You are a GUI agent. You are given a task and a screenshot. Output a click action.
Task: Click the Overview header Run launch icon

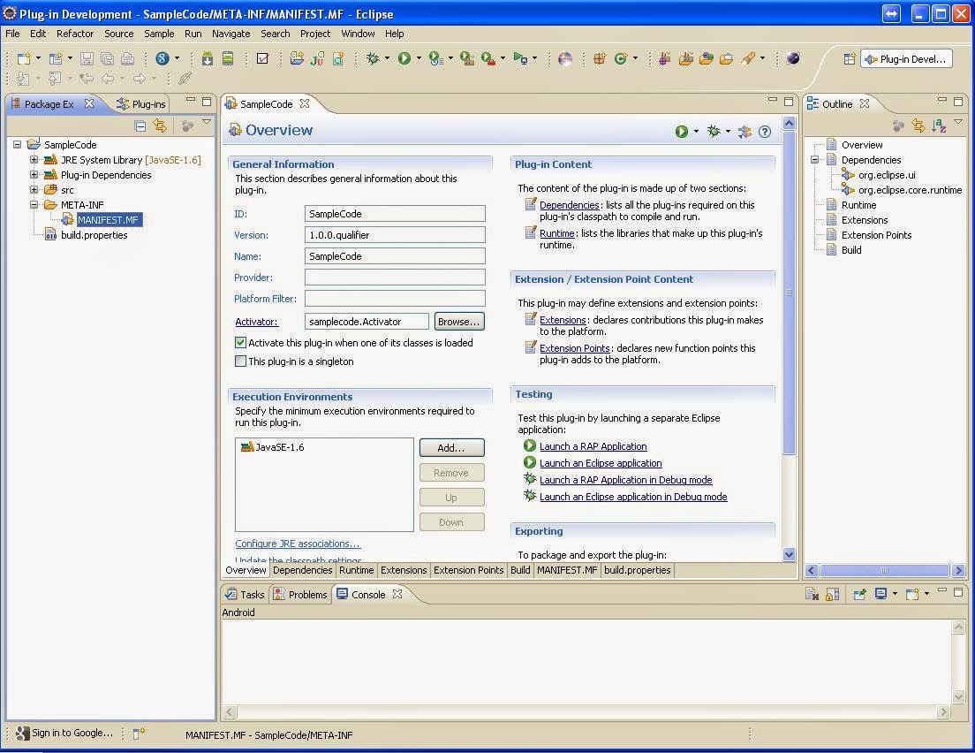[x=682, y=132]
